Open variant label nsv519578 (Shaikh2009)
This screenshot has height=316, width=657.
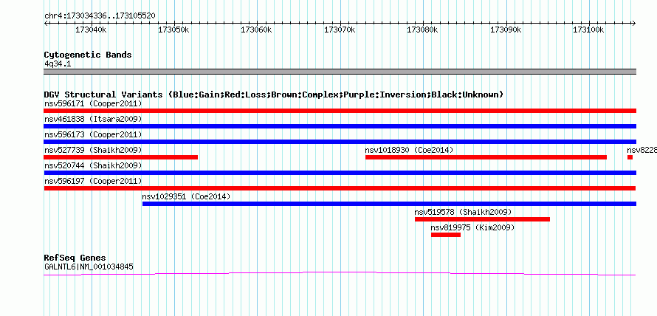pos(463,212)
